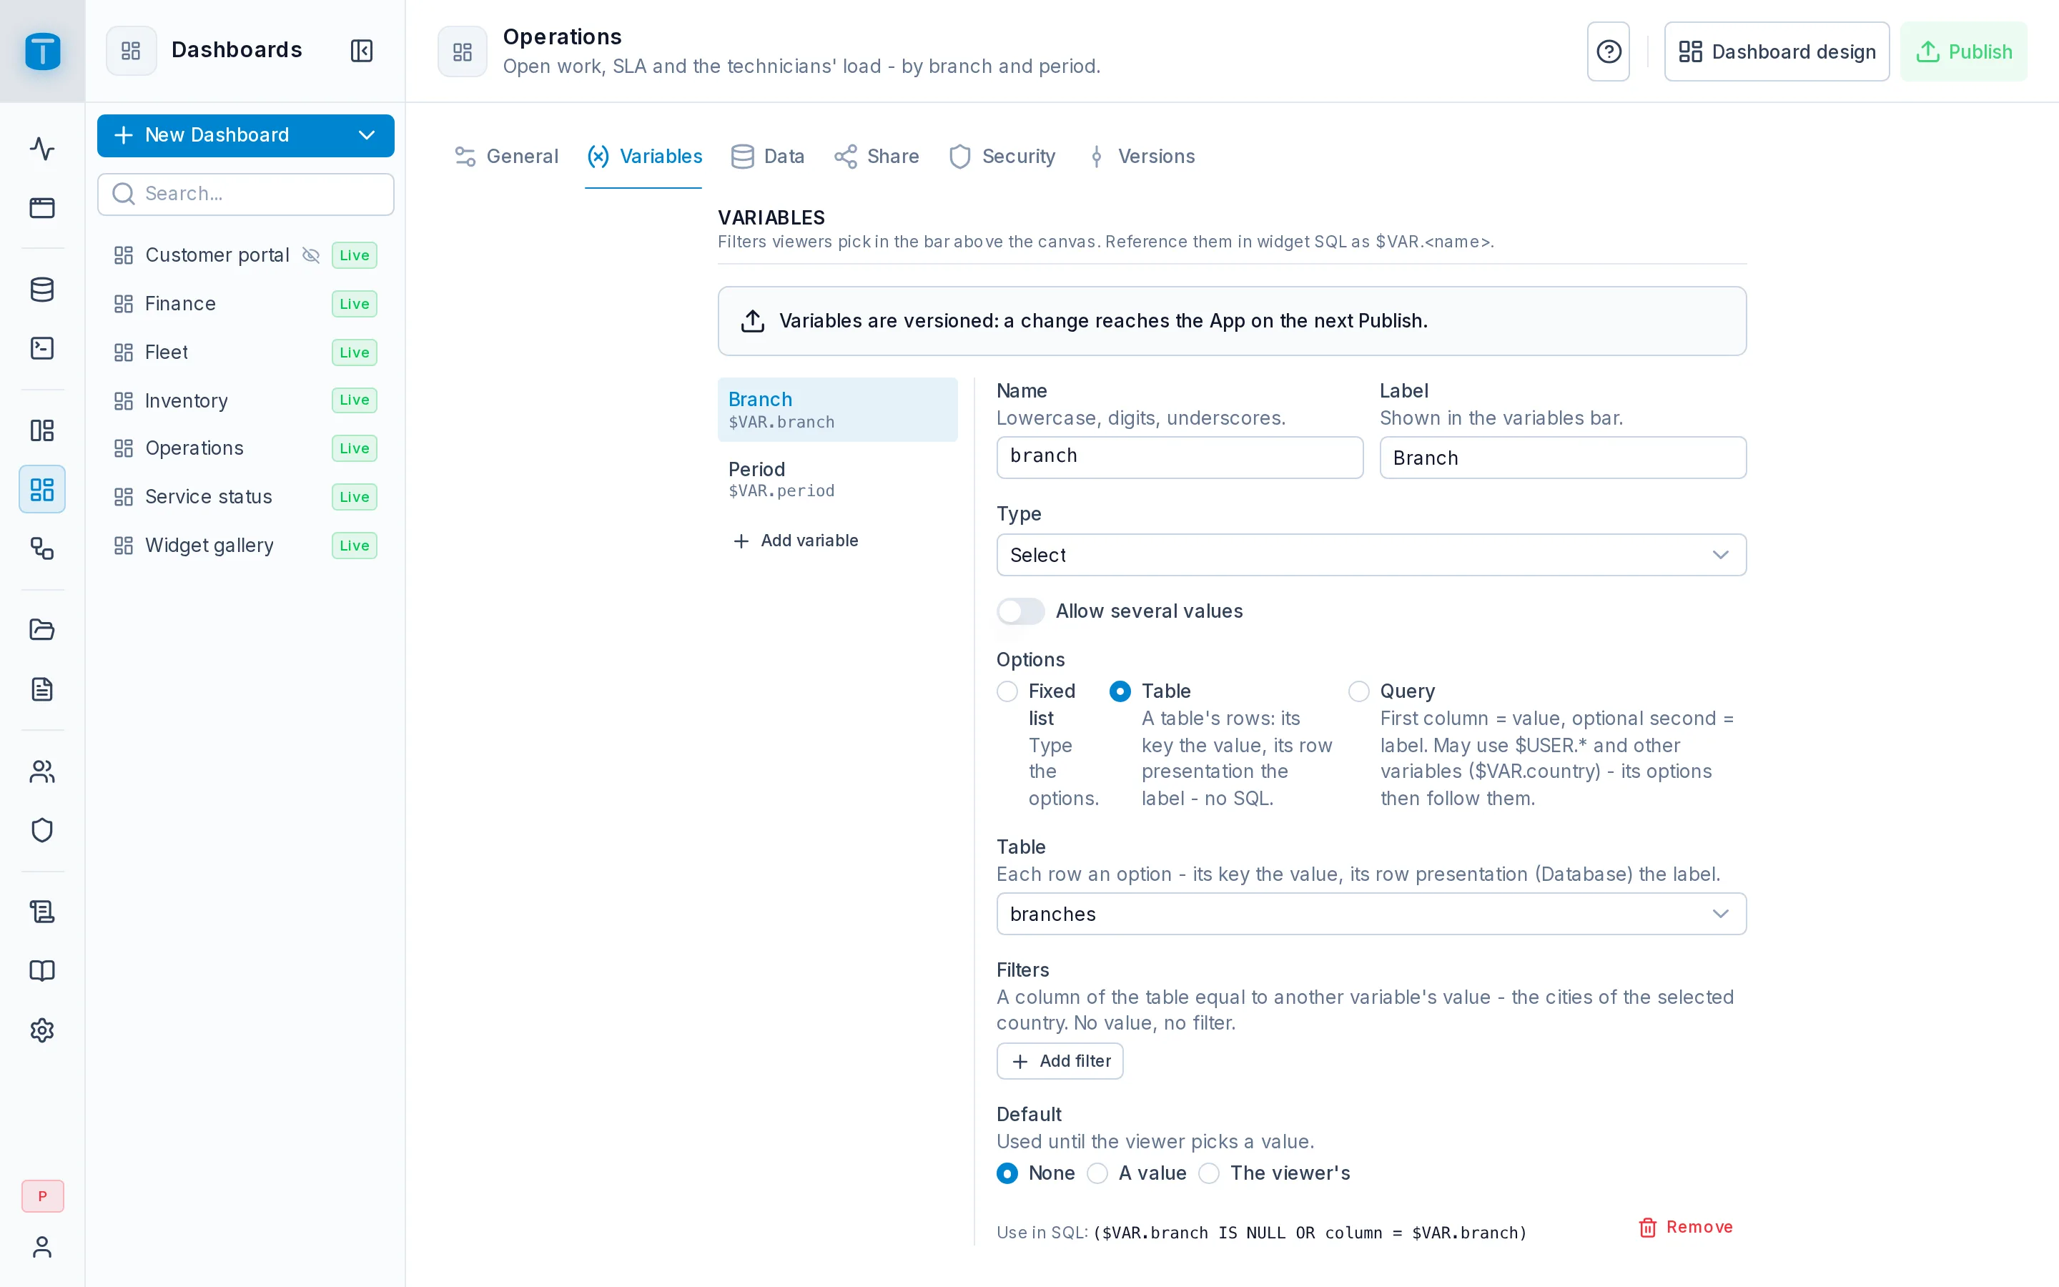Open the book documentation icon in rail
Image resolution: width=2059 pixels, height=1287 pixels.
41,971
